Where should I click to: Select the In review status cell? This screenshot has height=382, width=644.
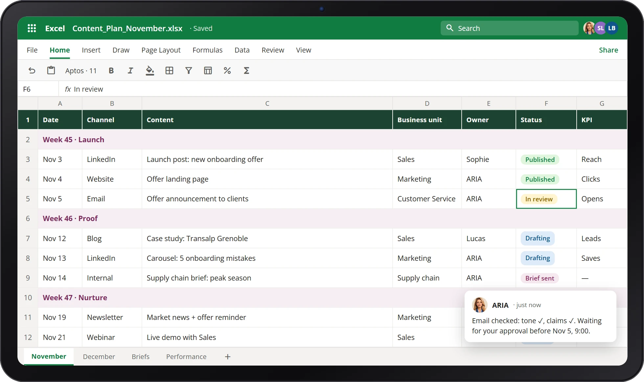click(546, 199)
